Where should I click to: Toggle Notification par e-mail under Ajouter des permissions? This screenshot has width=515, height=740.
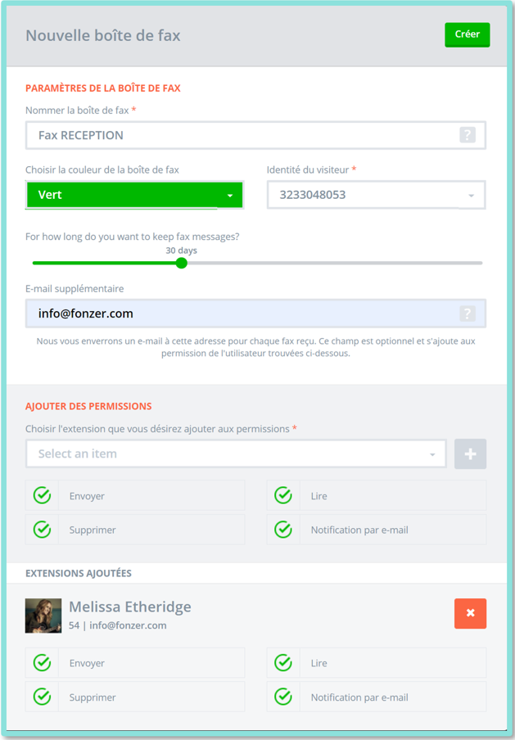[283, 530]
